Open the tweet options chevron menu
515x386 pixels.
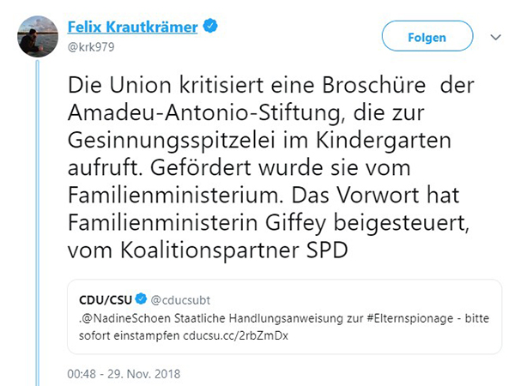pyautogui.click(x=495, y=38)
